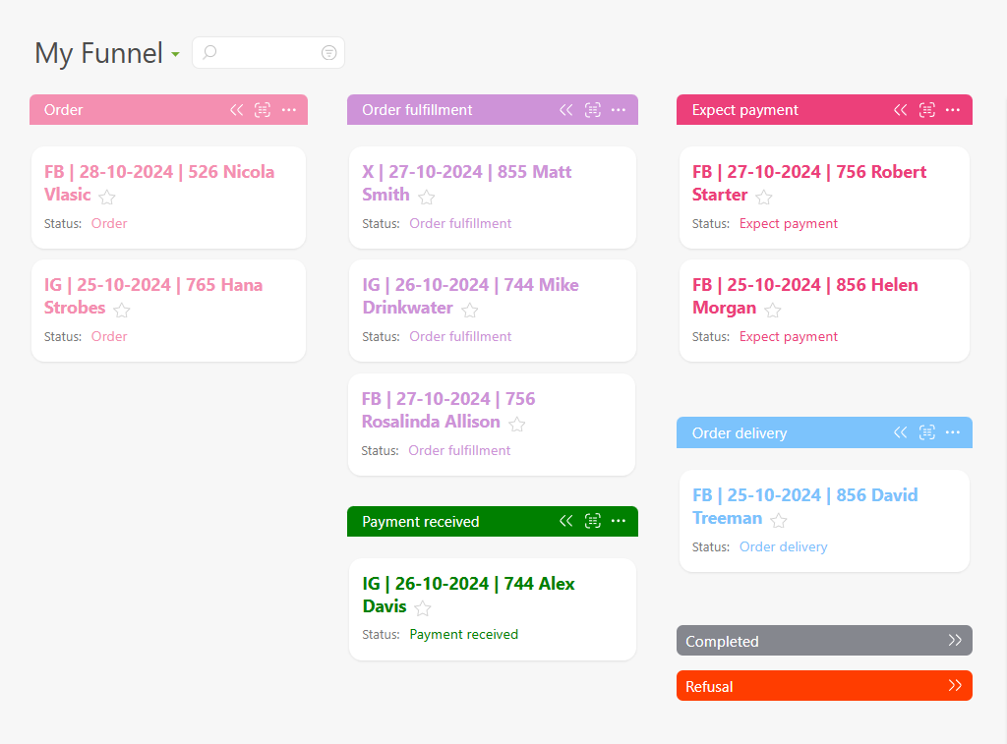
Task: Favorite the Helen Morgan card
Action: (773, 310)
